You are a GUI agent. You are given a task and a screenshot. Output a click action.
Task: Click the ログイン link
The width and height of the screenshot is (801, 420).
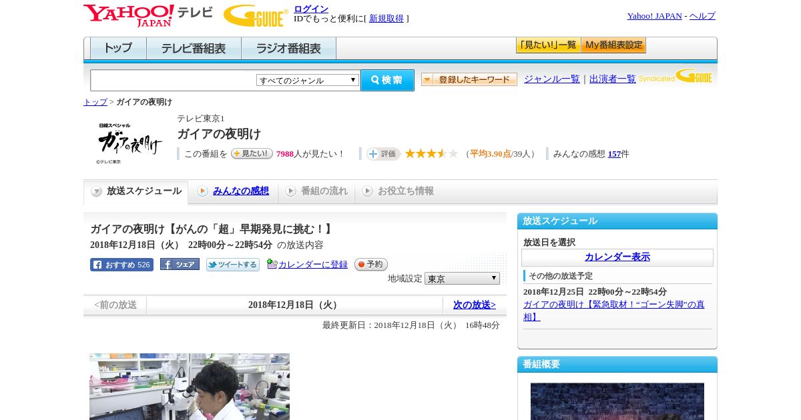[x=311, y=9]
